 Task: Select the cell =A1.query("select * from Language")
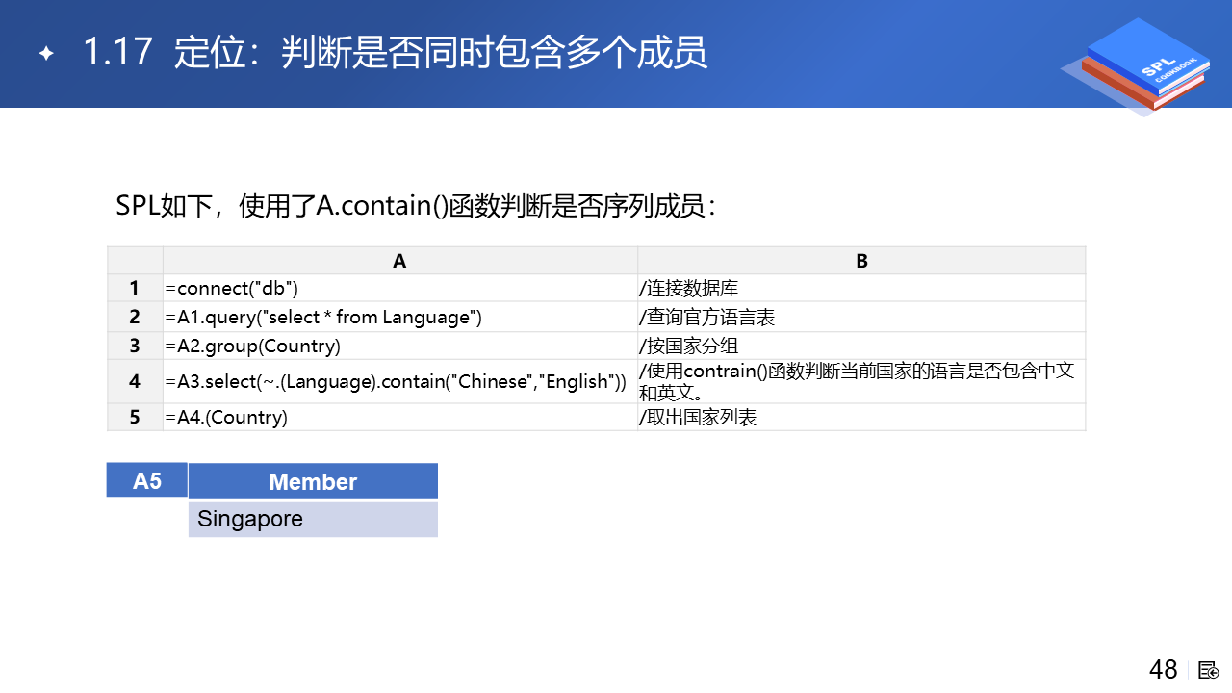click(400, 317)
